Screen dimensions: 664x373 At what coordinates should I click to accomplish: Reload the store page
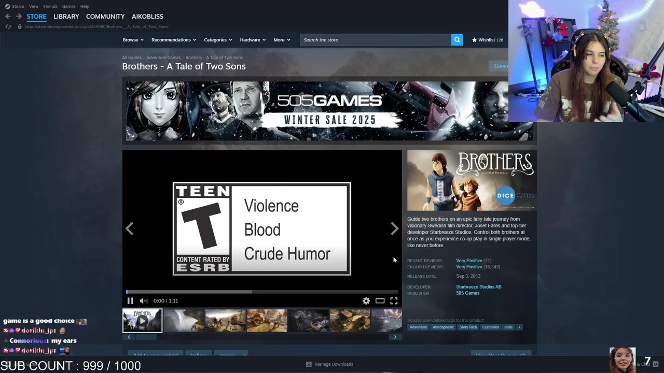point(8,26)
